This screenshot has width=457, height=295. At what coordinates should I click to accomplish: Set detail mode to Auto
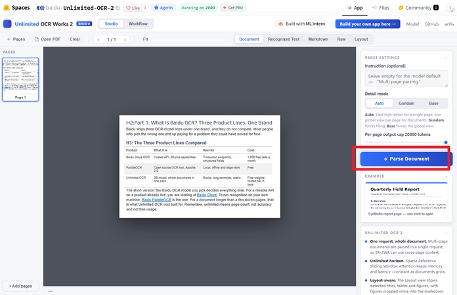click(379, 104)
